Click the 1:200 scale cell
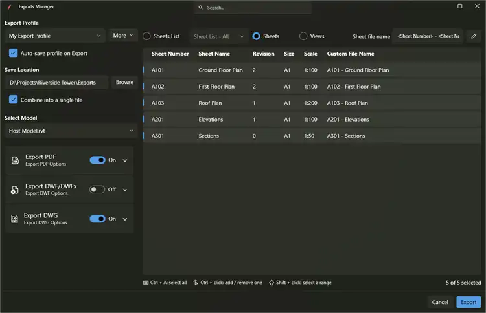The width and height of the screenshot is (486, 313). click(310, 103)
